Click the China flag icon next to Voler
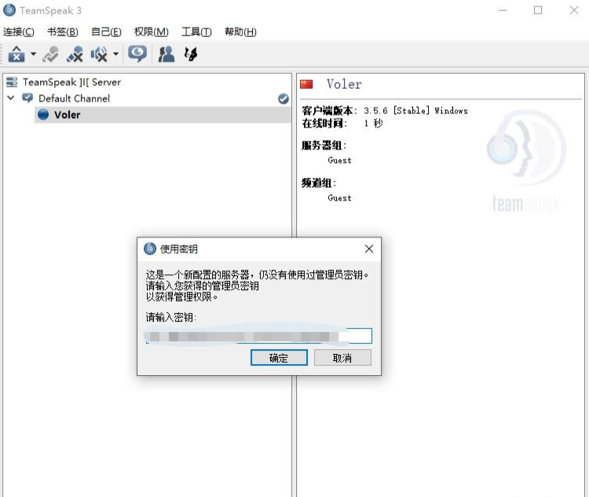This screenshot has height=497, width=589. (306, 84)
